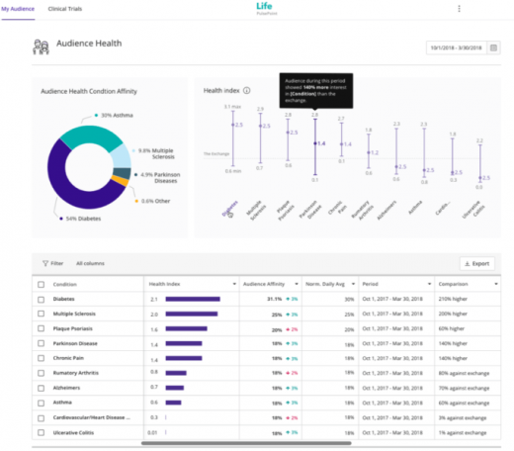
Task: Open the three-dot overflow menu
Action: tap(459, 9)
